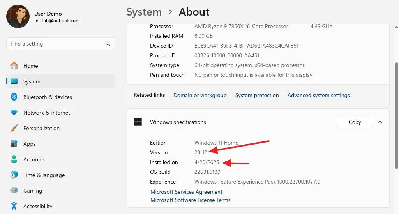The height and width of the screenshot is (214, 399).
Task: Go to Time & language
Action: pyautogui.click(x=60, y=175)
